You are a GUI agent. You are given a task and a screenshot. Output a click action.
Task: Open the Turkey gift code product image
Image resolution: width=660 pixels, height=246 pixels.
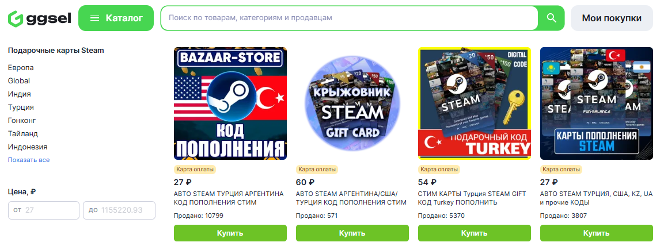[475, 103]
